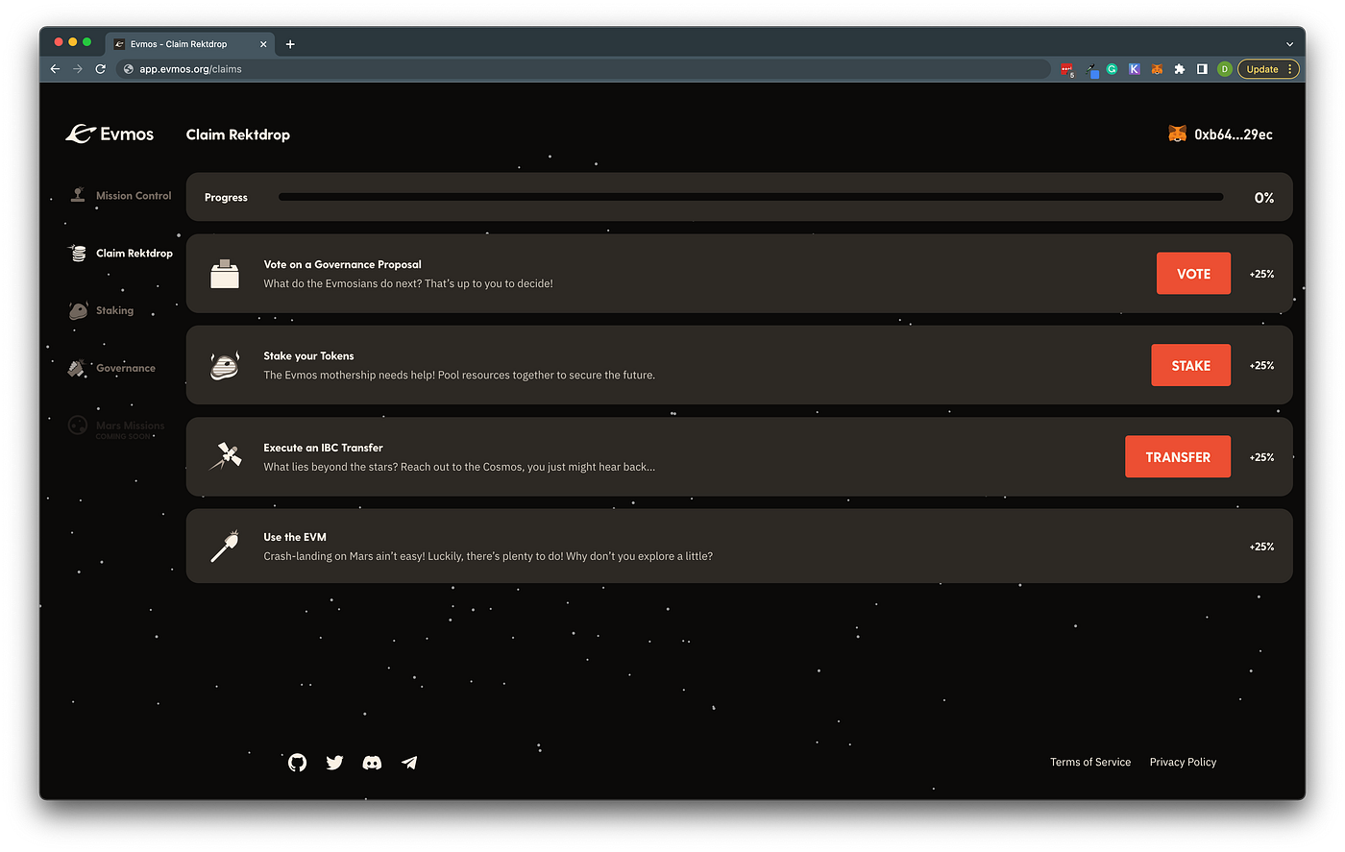Click the browser forward arrow

click(78, 69)
